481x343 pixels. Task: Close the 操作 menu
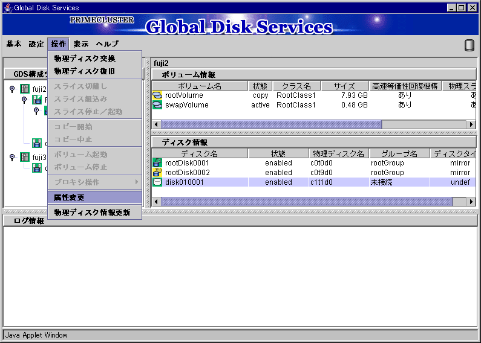58,44
